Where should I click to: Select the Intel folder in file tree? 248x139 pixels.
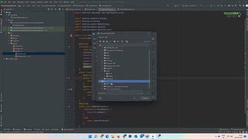pos(107,56)
